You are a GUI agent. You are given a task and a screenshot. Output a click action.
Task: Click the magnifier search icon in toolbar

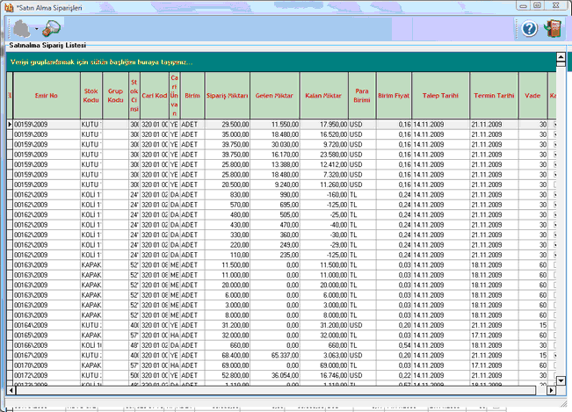51,29
